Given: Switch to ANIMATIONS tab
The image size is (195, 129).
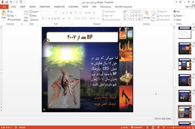Looking at the screenshot, I should 59,7.
